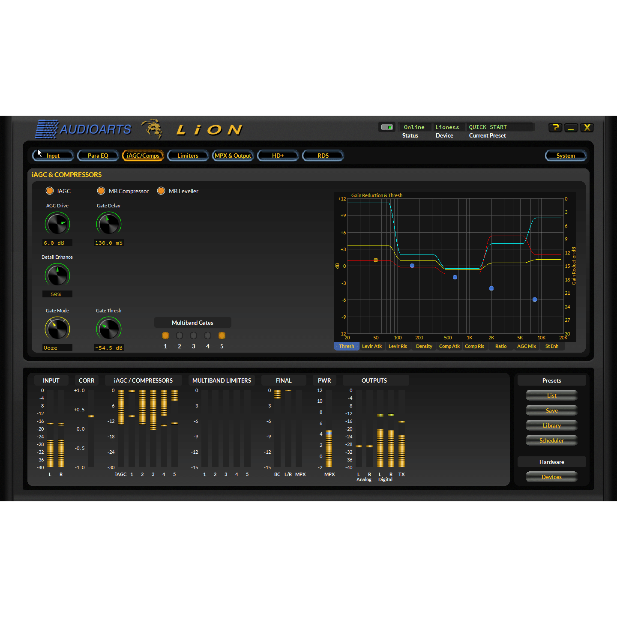This screenshot has height=617, width=617.
Task: Select the Thresh graph tab
Action: [x=347, y=346]
